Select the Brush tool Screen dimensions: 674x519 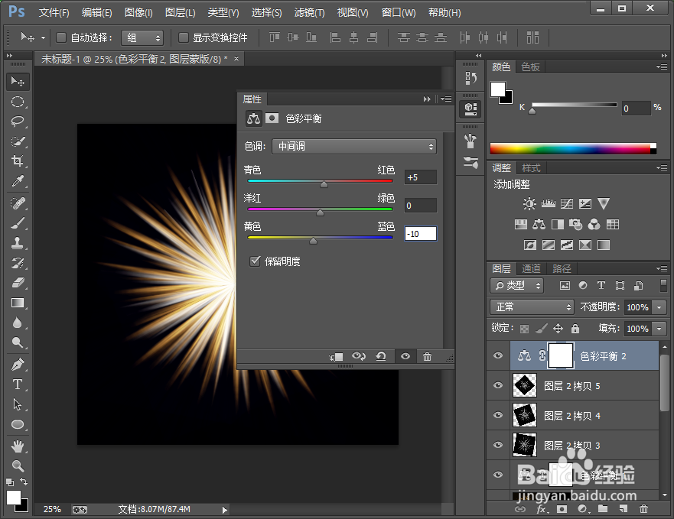click(x=18, y=223)
